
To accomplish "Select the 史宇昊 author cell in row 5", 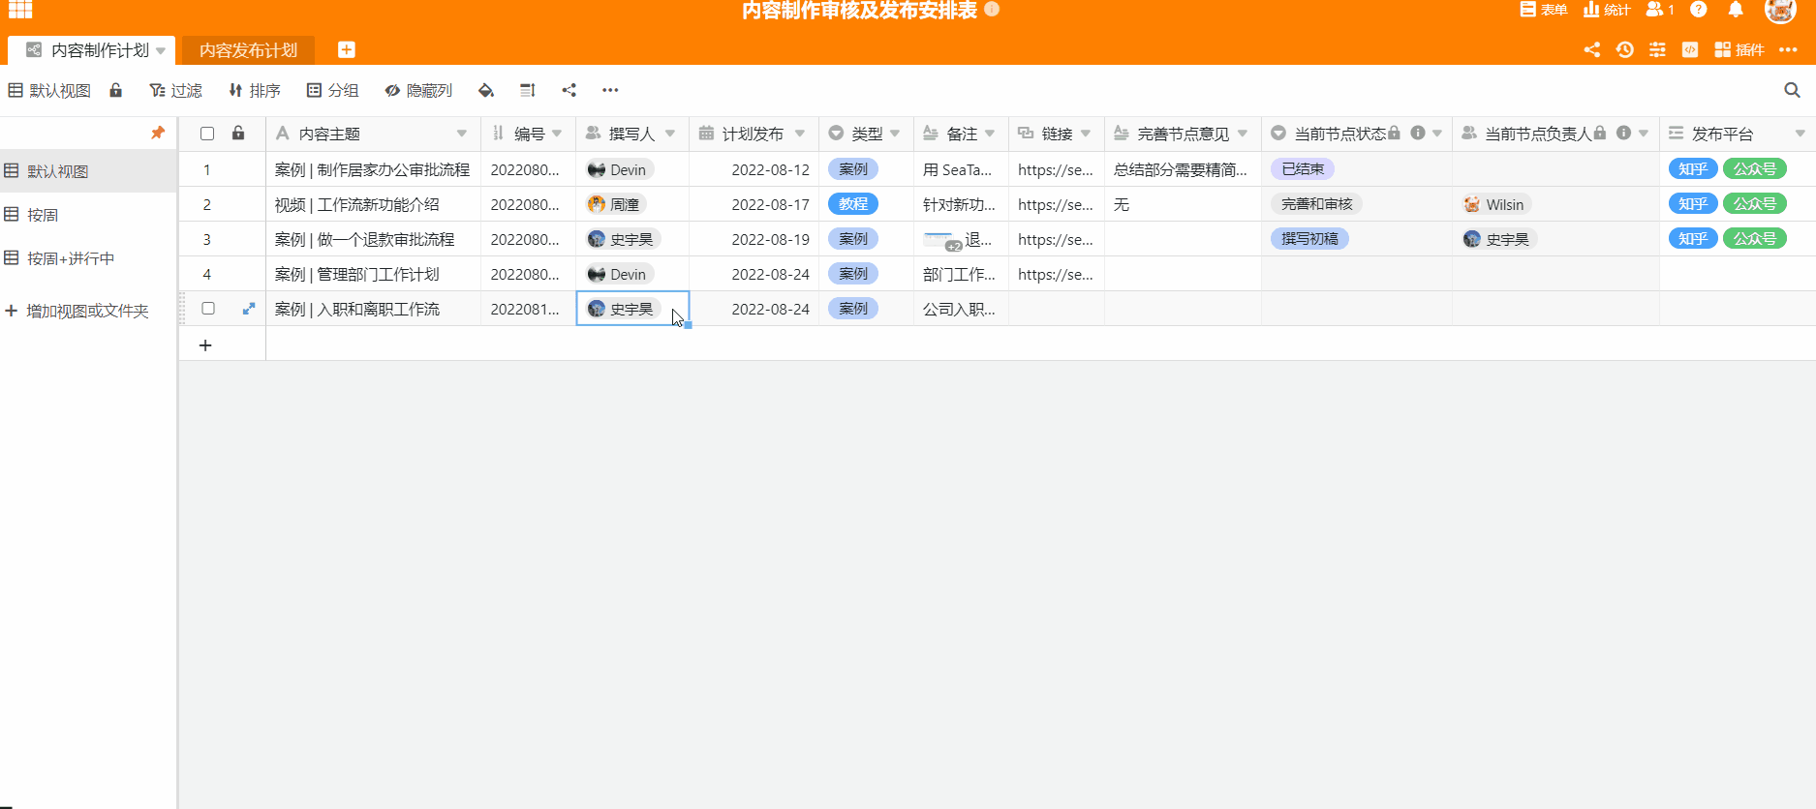I will tap(632, 309).
